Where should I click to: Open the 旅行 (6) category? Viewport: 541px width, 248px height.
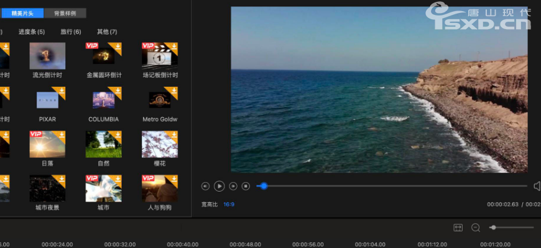pyautogui.click(x=71, y=32)
